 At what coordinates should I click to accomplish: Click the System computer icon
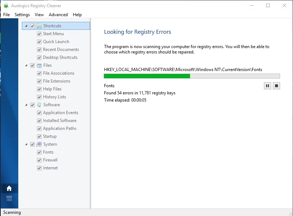click(39, 144)
